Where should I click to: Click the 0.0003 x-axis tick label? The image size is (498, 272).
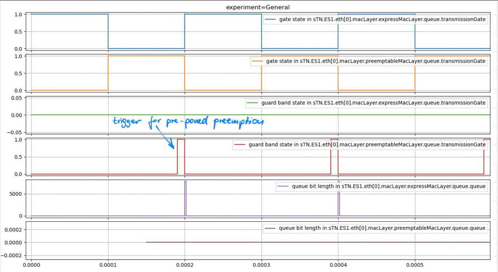pyautogui.click(x=262, y=265)
